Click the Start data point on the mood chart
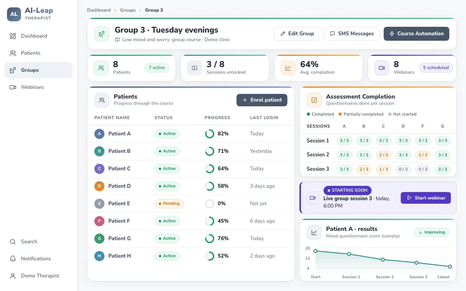 pos(315,251)
